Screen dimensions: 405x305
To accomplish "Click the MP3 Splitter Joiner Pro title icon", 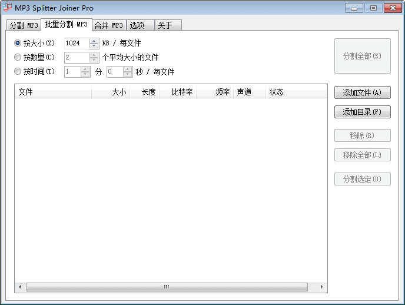I will pos(8,8).
